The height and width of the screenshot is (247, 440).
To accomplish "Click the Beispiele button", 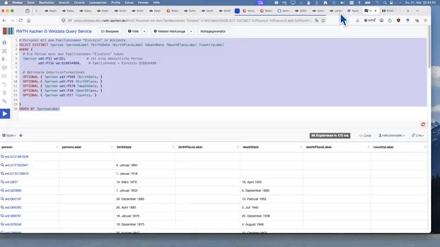I will pyautogui.click(x=110, y=32).
